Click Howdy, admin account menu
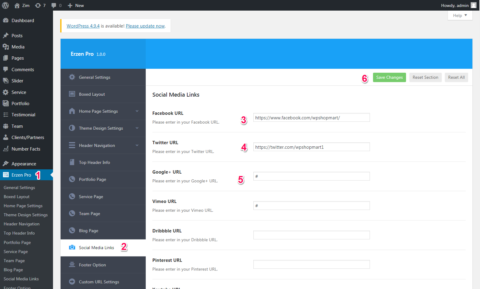480x289 pixels. click(458, 5)
